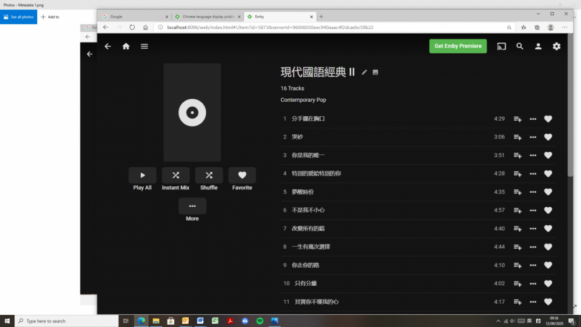
Task: Add track 8 to a playlist
Action: point(518,247)
